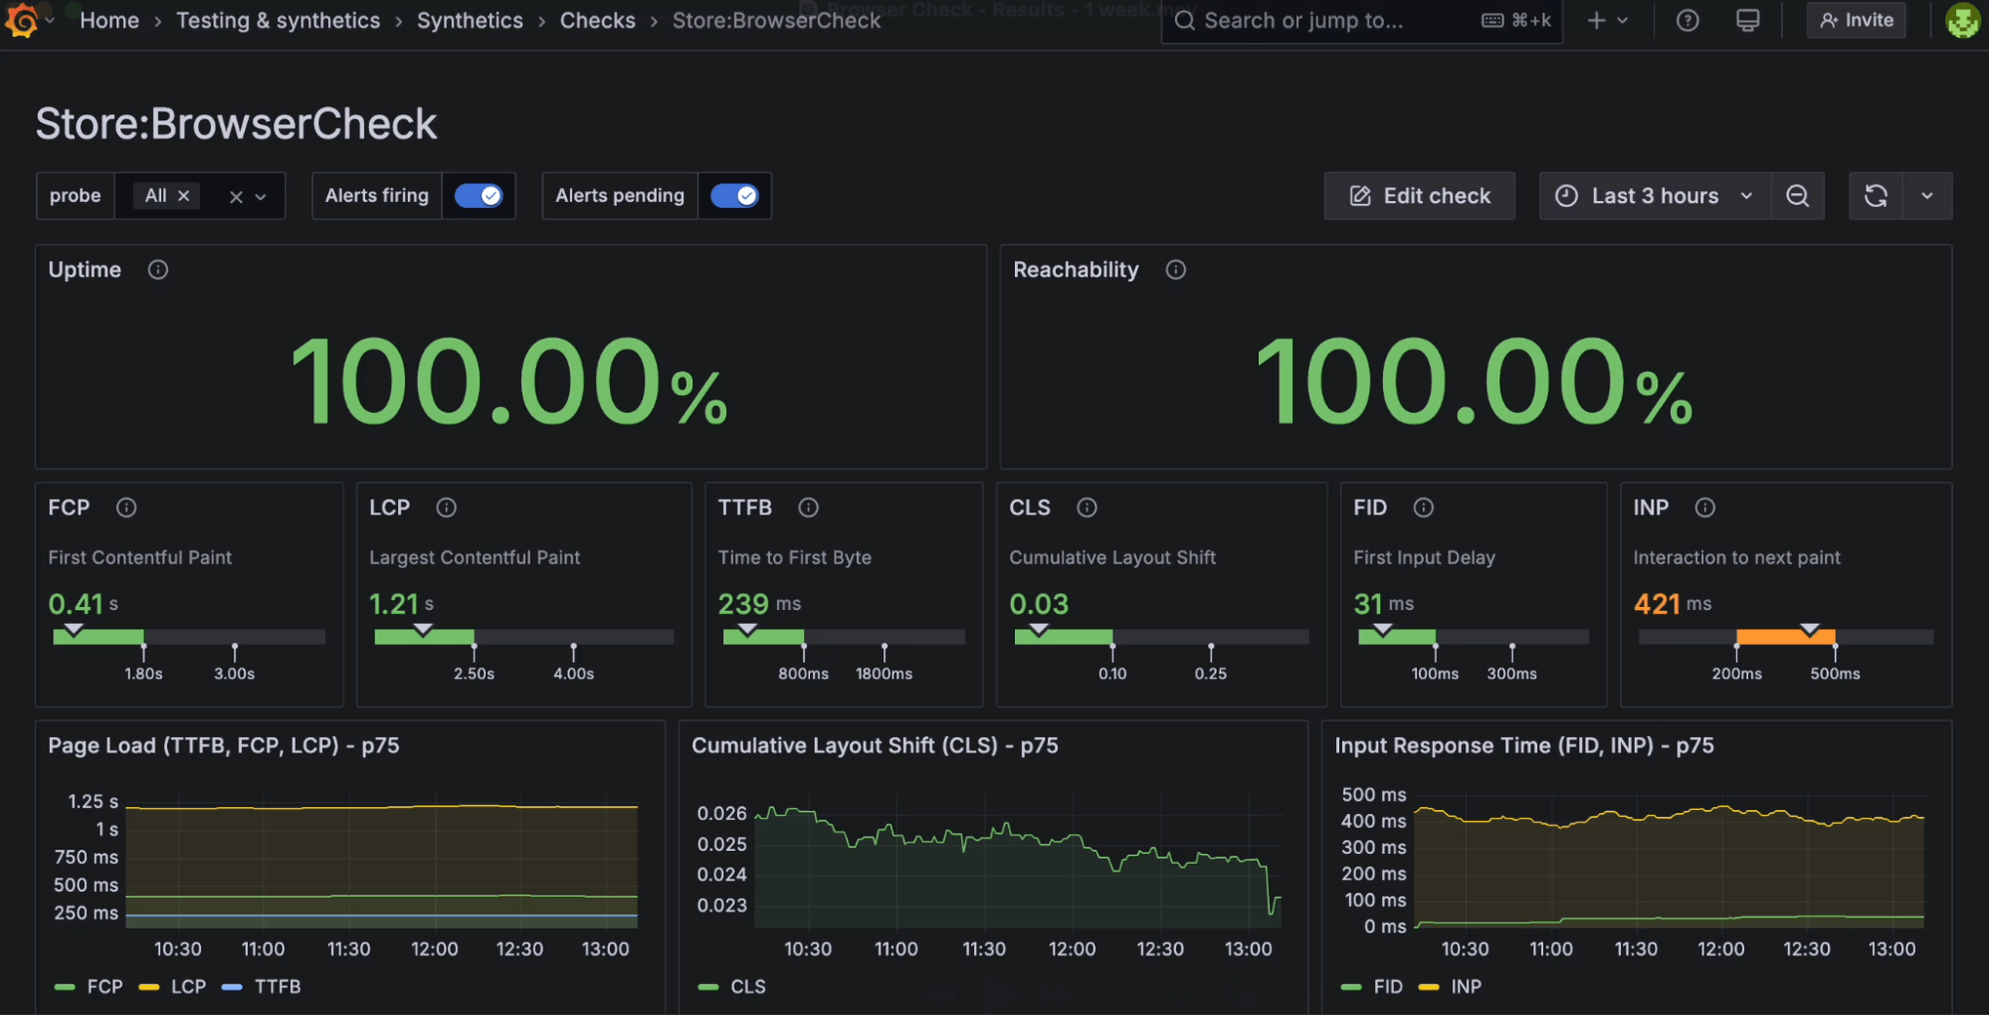Screen dimensions: 1989x1015
Task: Open the help question mark icon
Action: point(1688,21)
